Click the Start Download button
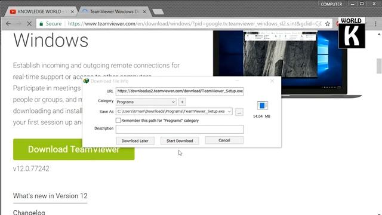 (180, 141)
